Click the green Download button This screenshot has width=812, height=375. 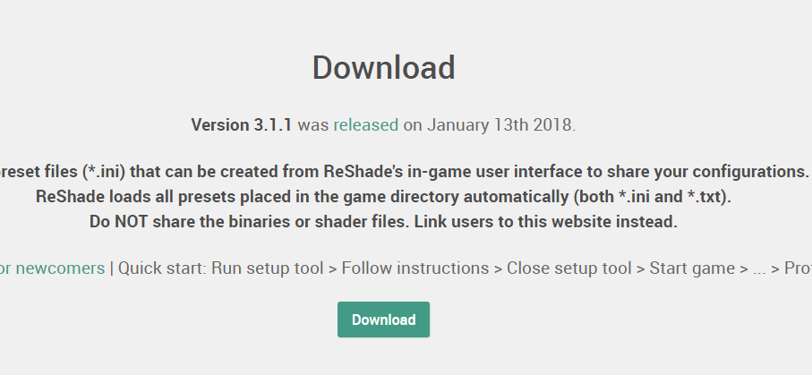tap(383, 320)
